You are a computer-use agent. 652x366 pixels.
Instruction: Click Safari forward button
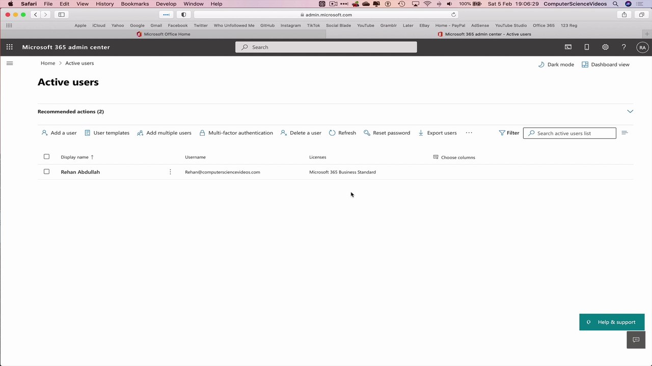[x=45, y=15]
